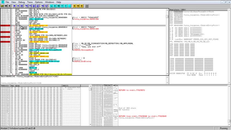Click the disassembly pane scroll up arrow
The height and width of the screenshot is (130, 231).
click(x=167, y=10)
